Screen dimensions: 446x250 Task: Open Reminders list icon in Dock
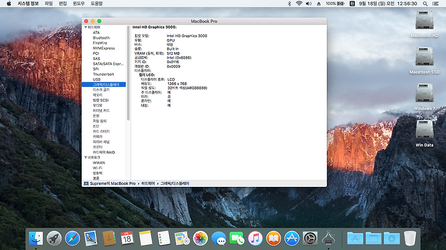(164, 238)
